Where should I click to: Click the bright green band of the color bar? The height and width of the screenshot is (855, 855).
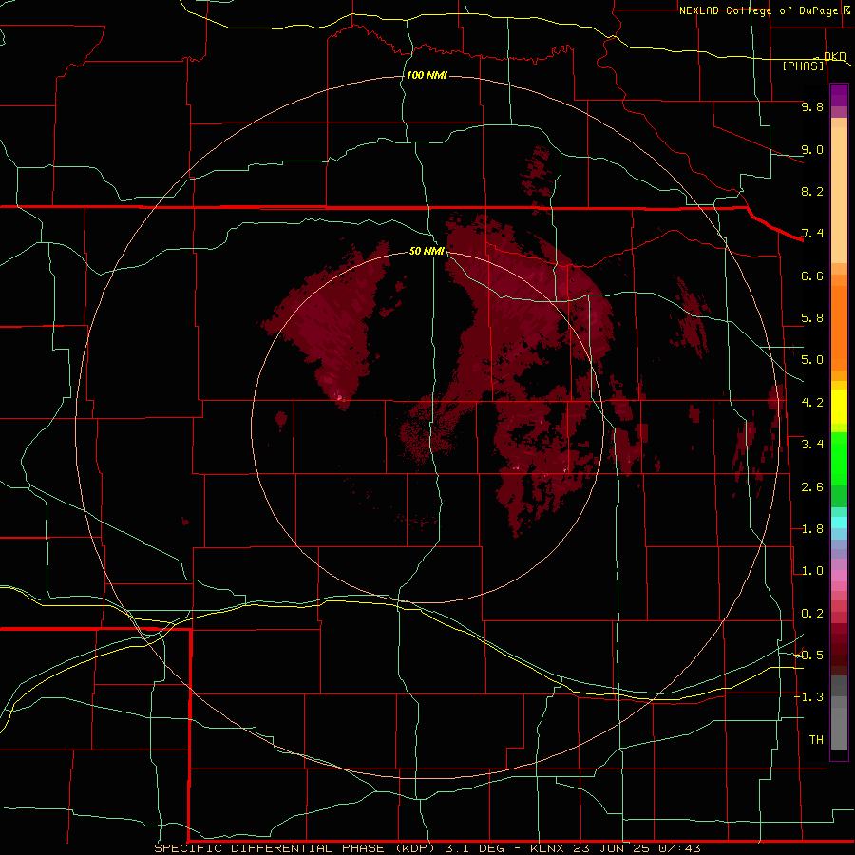(839, 459)
